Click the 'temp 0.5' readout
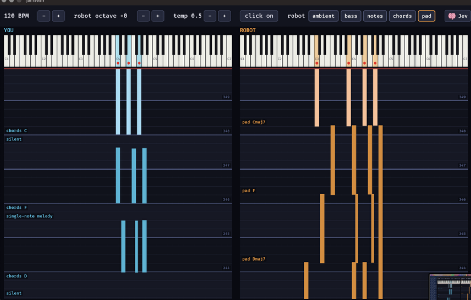 (x=187, y=16)
